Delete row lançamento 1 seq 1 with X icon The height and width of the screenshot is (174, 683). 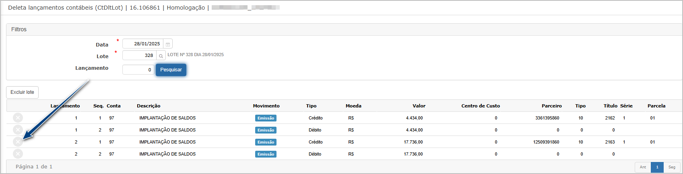18,117
